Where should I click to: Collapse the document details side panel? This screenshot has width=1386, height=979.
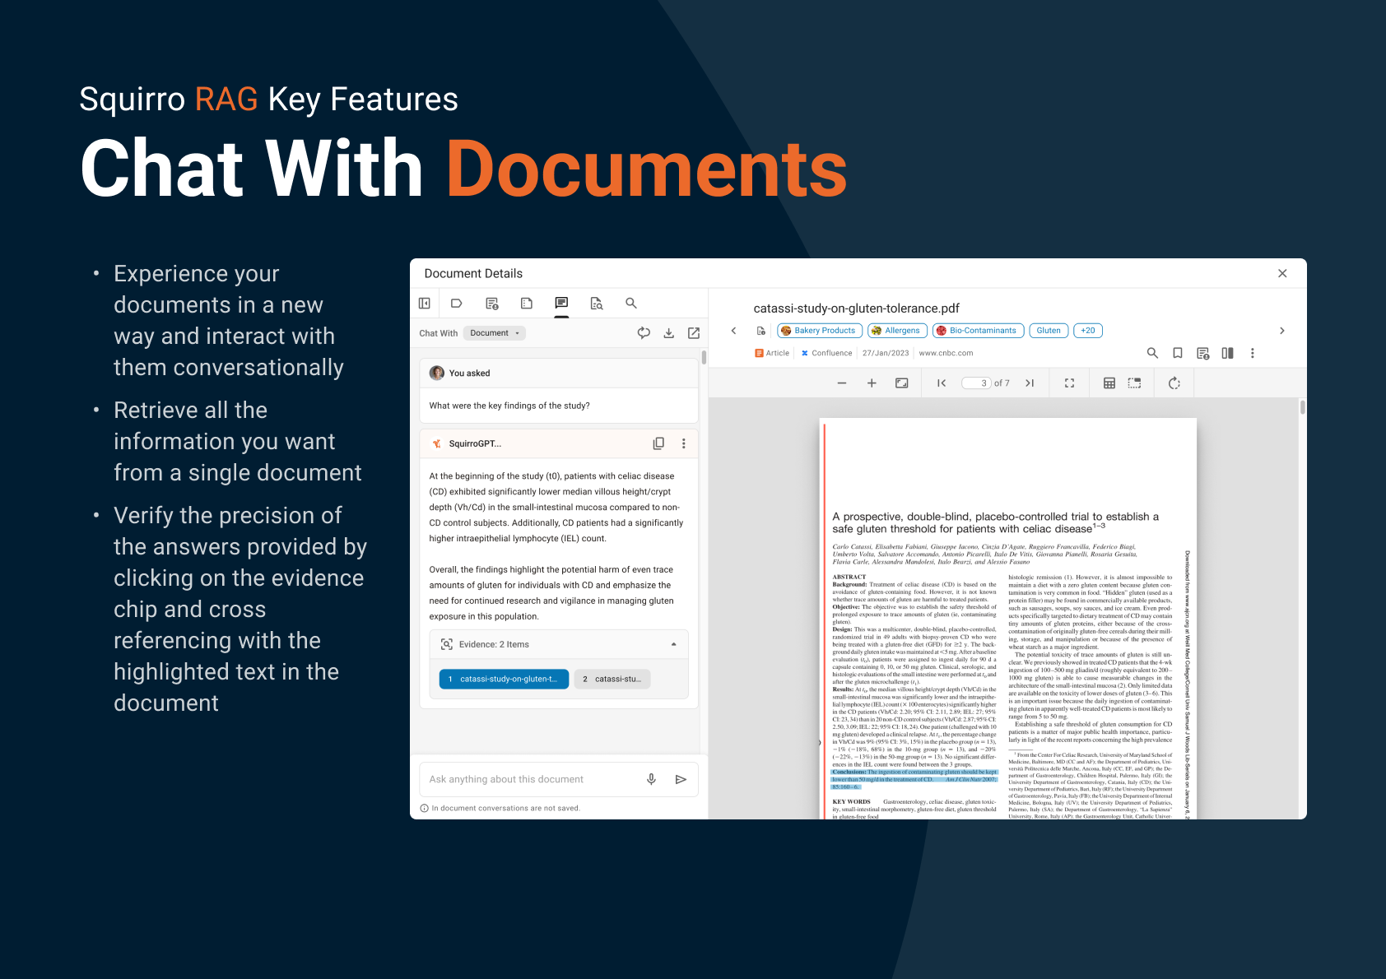pyautogui.click(x=425, y=304)
